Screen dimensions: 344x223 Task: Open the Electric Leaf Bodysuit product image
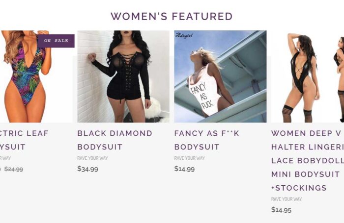pyautogui.click(x=36, y=76)
